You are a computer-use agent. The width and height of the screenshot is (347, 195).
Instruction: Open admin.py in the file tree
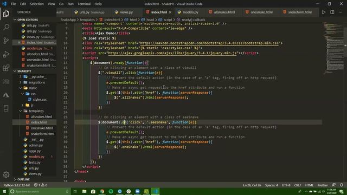[x=35, y=145]
